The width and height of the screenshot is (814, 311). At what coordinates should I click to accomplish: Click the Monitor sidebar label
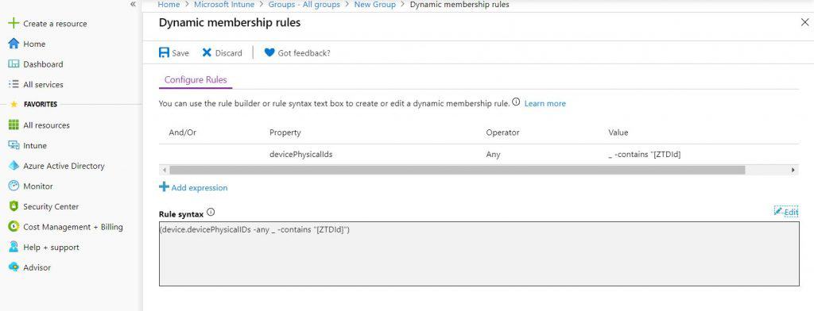pyautogui.click(x=38, y=186)
